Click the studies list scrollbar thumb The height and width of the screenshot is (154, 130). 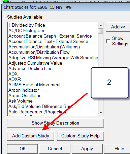click(101, 31)
